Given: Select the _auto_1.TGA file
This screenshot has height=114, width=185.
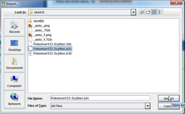Looking at the screenshot, I should click(x=40, y=40).
